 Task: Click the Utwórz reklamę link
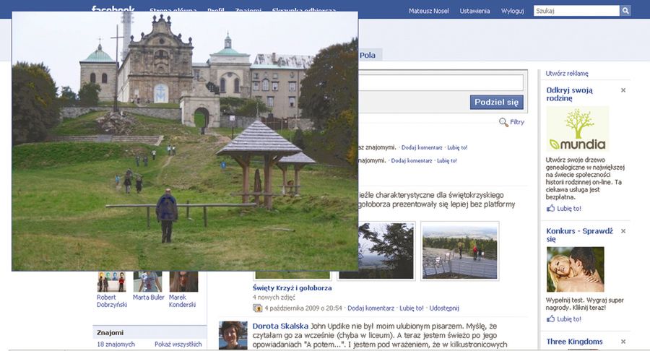click(x=567, y=74)
